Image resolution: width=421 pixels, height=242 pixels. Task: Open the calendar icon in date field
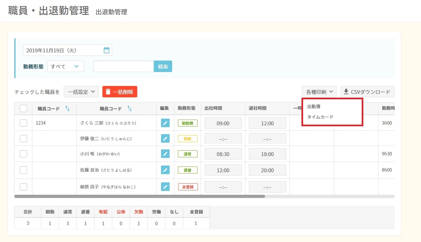107,50
